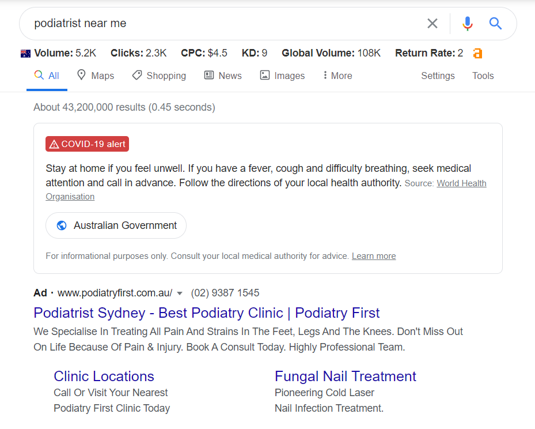Open the World Health Organisation source link
Screen dimensions: 535x429
(x=461, y=183)
